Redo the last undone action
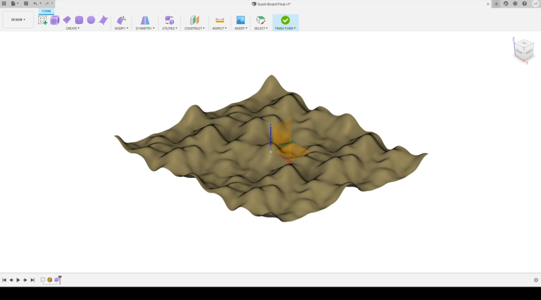 tap(47, 4)
